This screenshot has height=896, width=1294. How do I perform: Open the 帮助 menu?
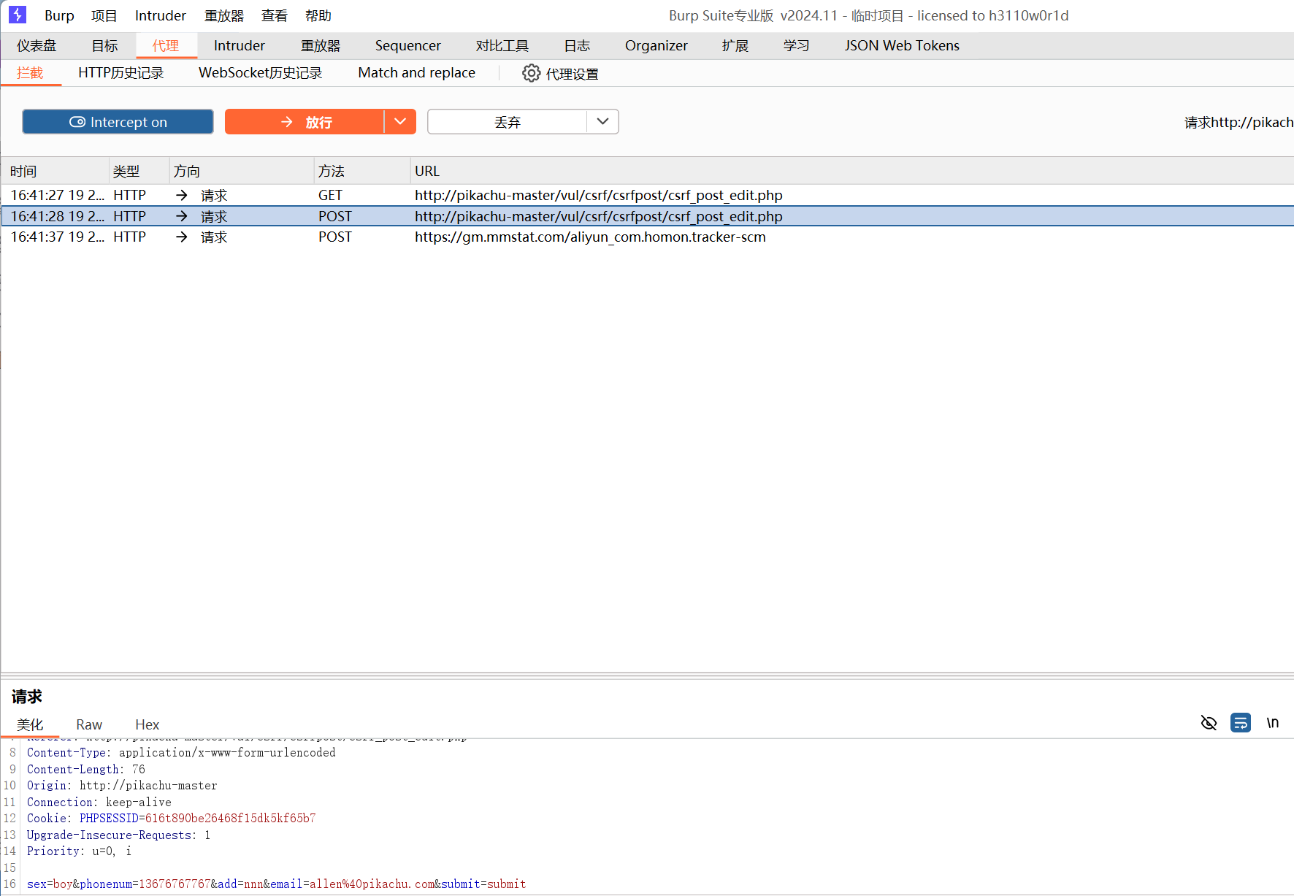pyautogui.click(x=318, y=15)
